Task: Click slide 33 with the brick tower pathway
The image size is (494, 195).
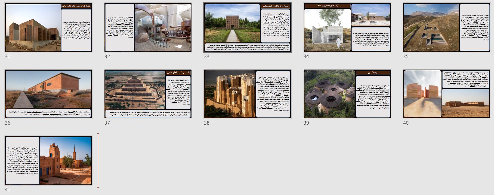Action: [x=248, y=27]
